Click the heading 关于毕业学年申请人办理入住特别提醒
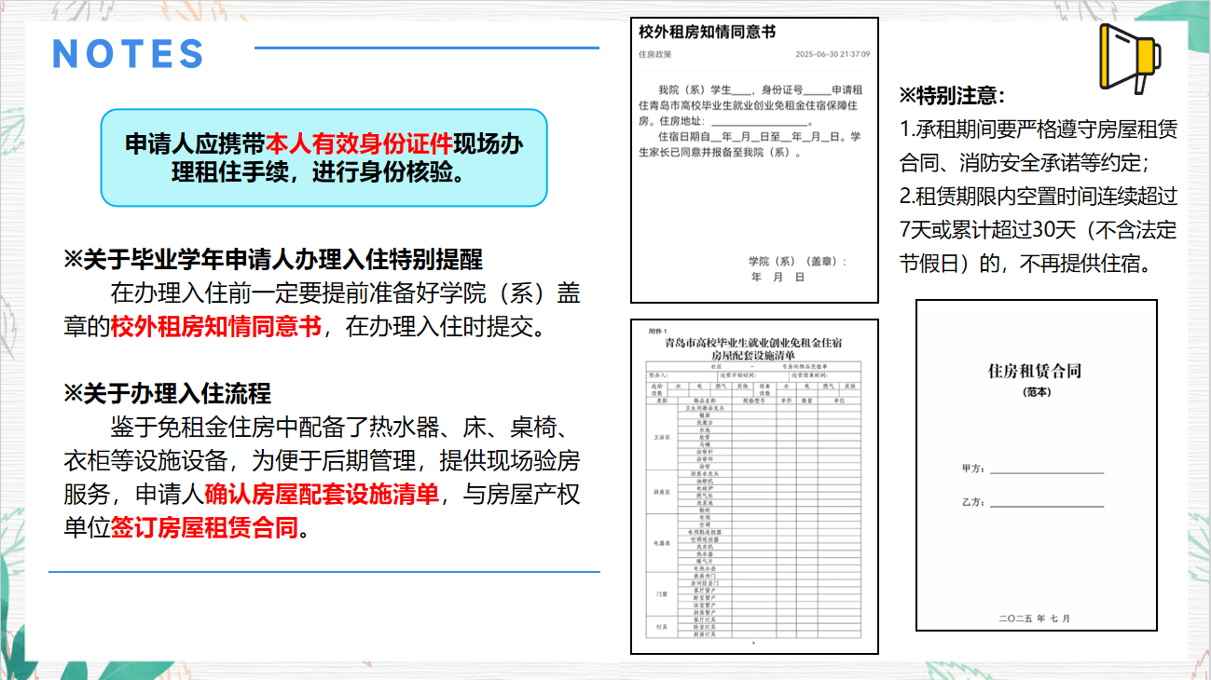The width and height of the screenshot is (1211, 680). pos(272,259)
